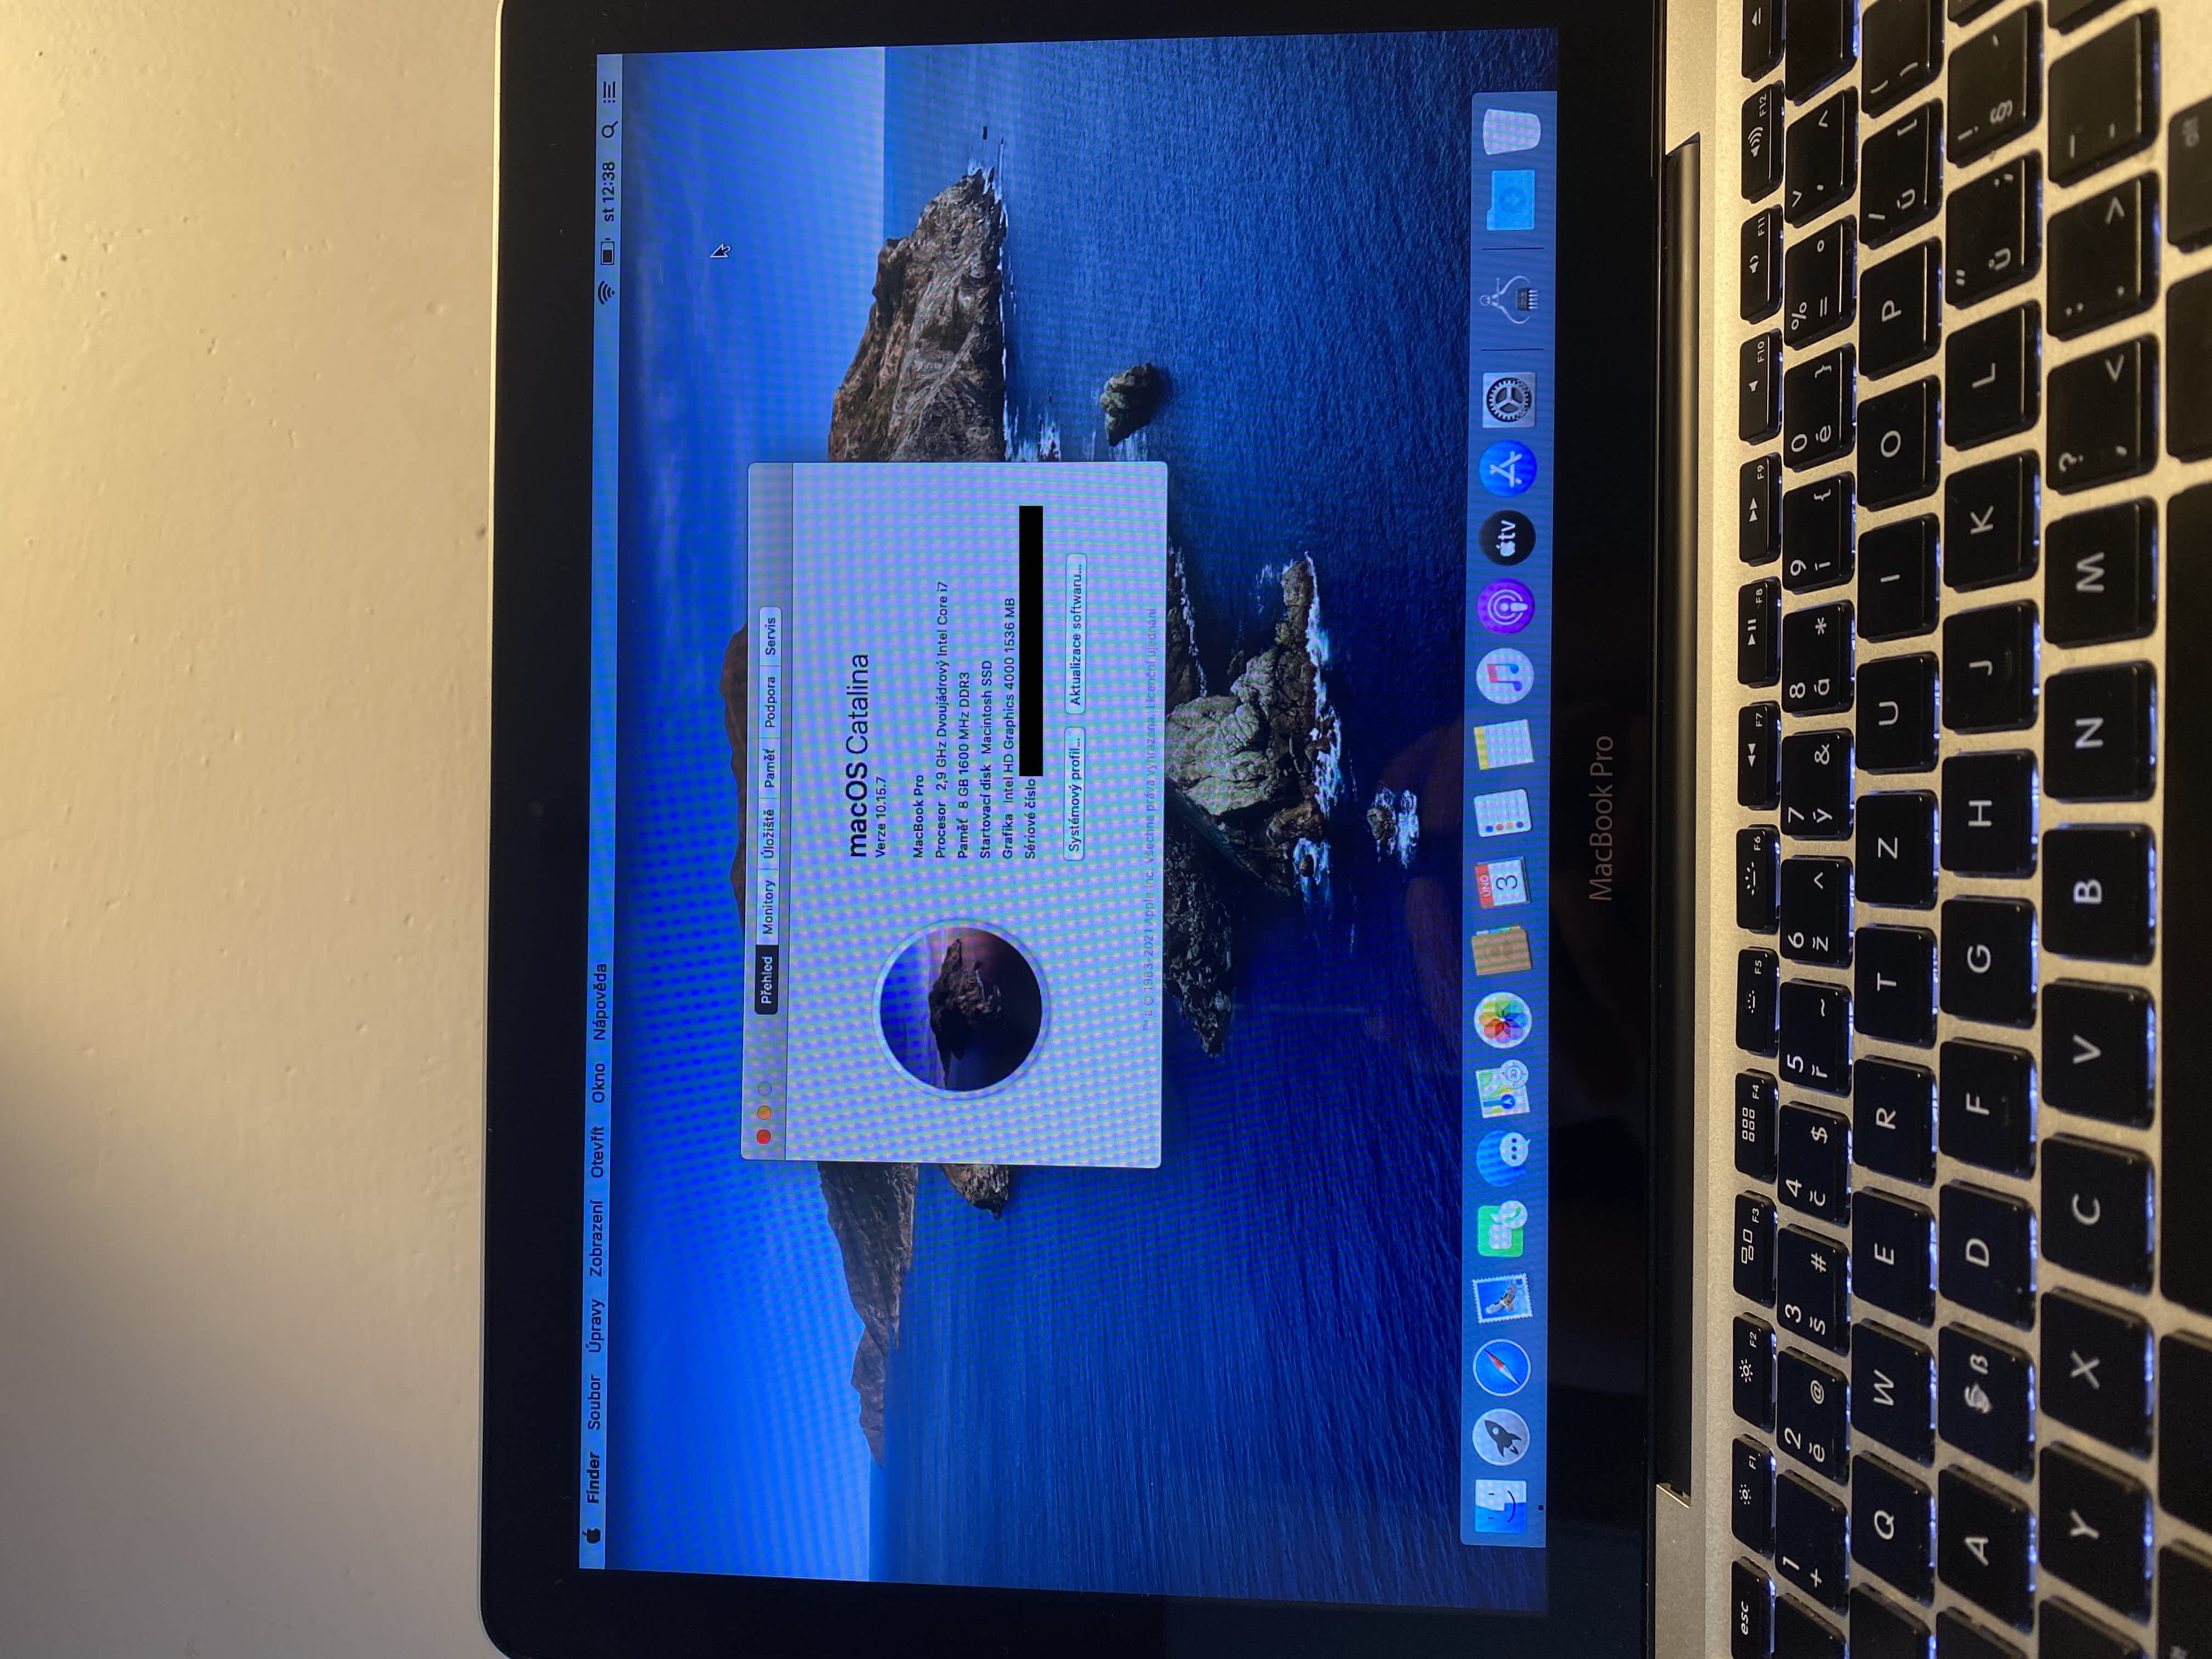
Task: Open Notification Center list icon
Action: tap(609, 92)
